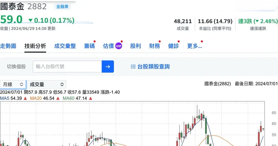Open the 成交量 indicator dropdown
The width and height of the screenshot is (278, 146).
click(x=47, y=84)
